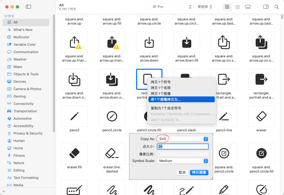
Task: Open the Copy As format dropdown
Action: coord(183,139)
